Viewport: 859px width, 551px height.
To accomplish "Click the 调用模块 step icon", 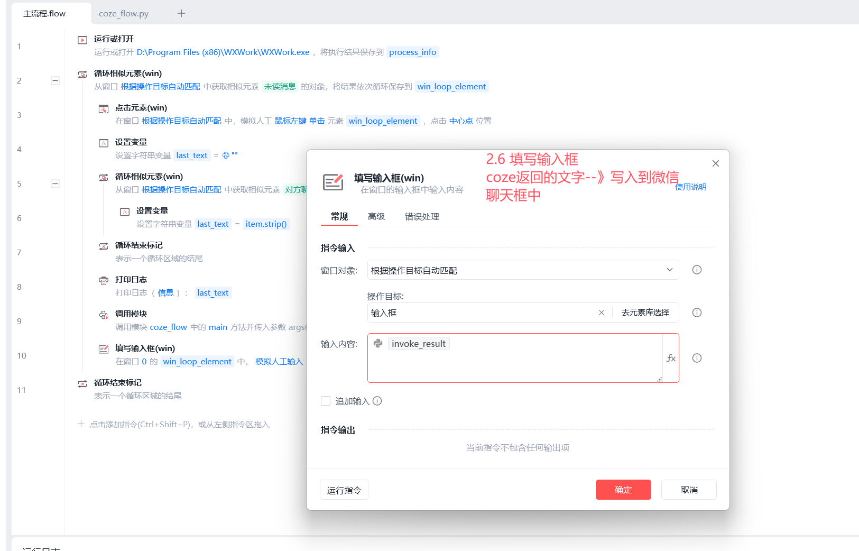I will 104,315.
